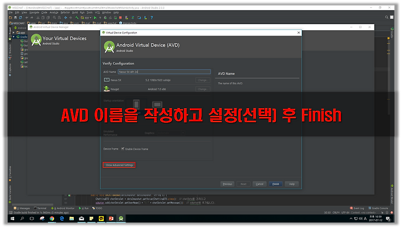Click the Cancel button in AVD dialog
This screenshot has width=402, height=228.
pos(260,184)
